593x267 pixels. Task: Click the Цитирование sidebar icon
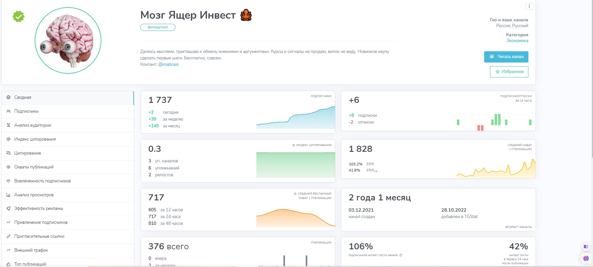pos(9,153)
